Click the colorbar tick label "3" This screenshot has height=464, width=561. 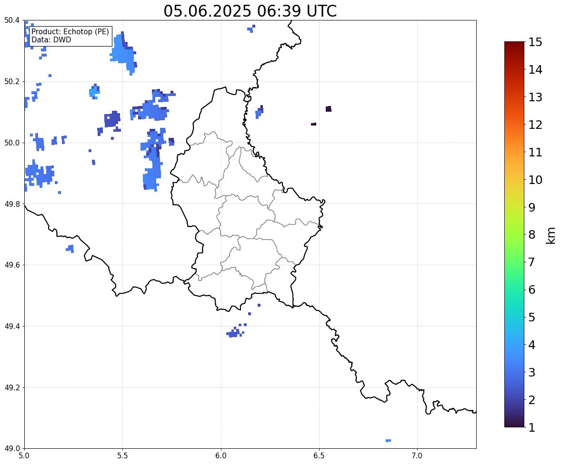(532, 372)
